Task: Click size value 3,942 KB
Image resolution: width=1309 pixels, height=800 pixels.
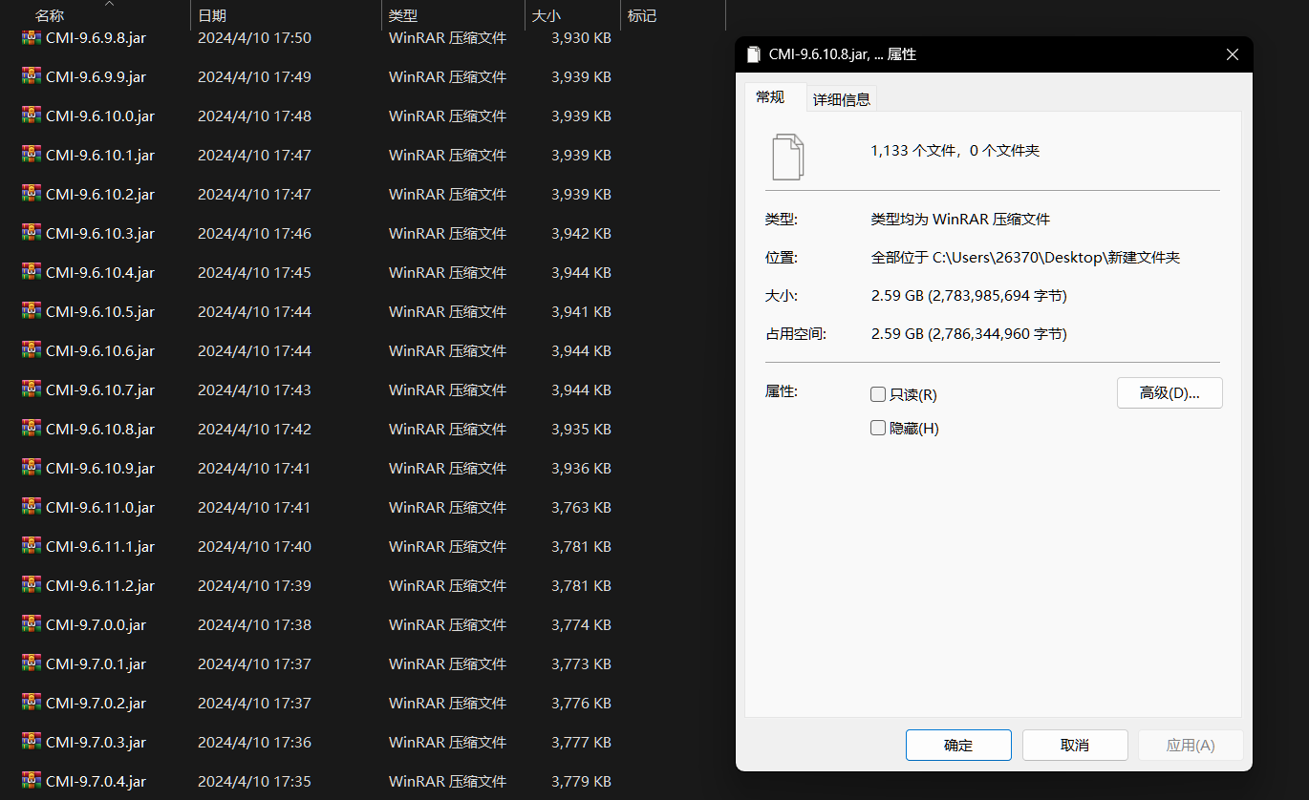Action: click(581, 233)
